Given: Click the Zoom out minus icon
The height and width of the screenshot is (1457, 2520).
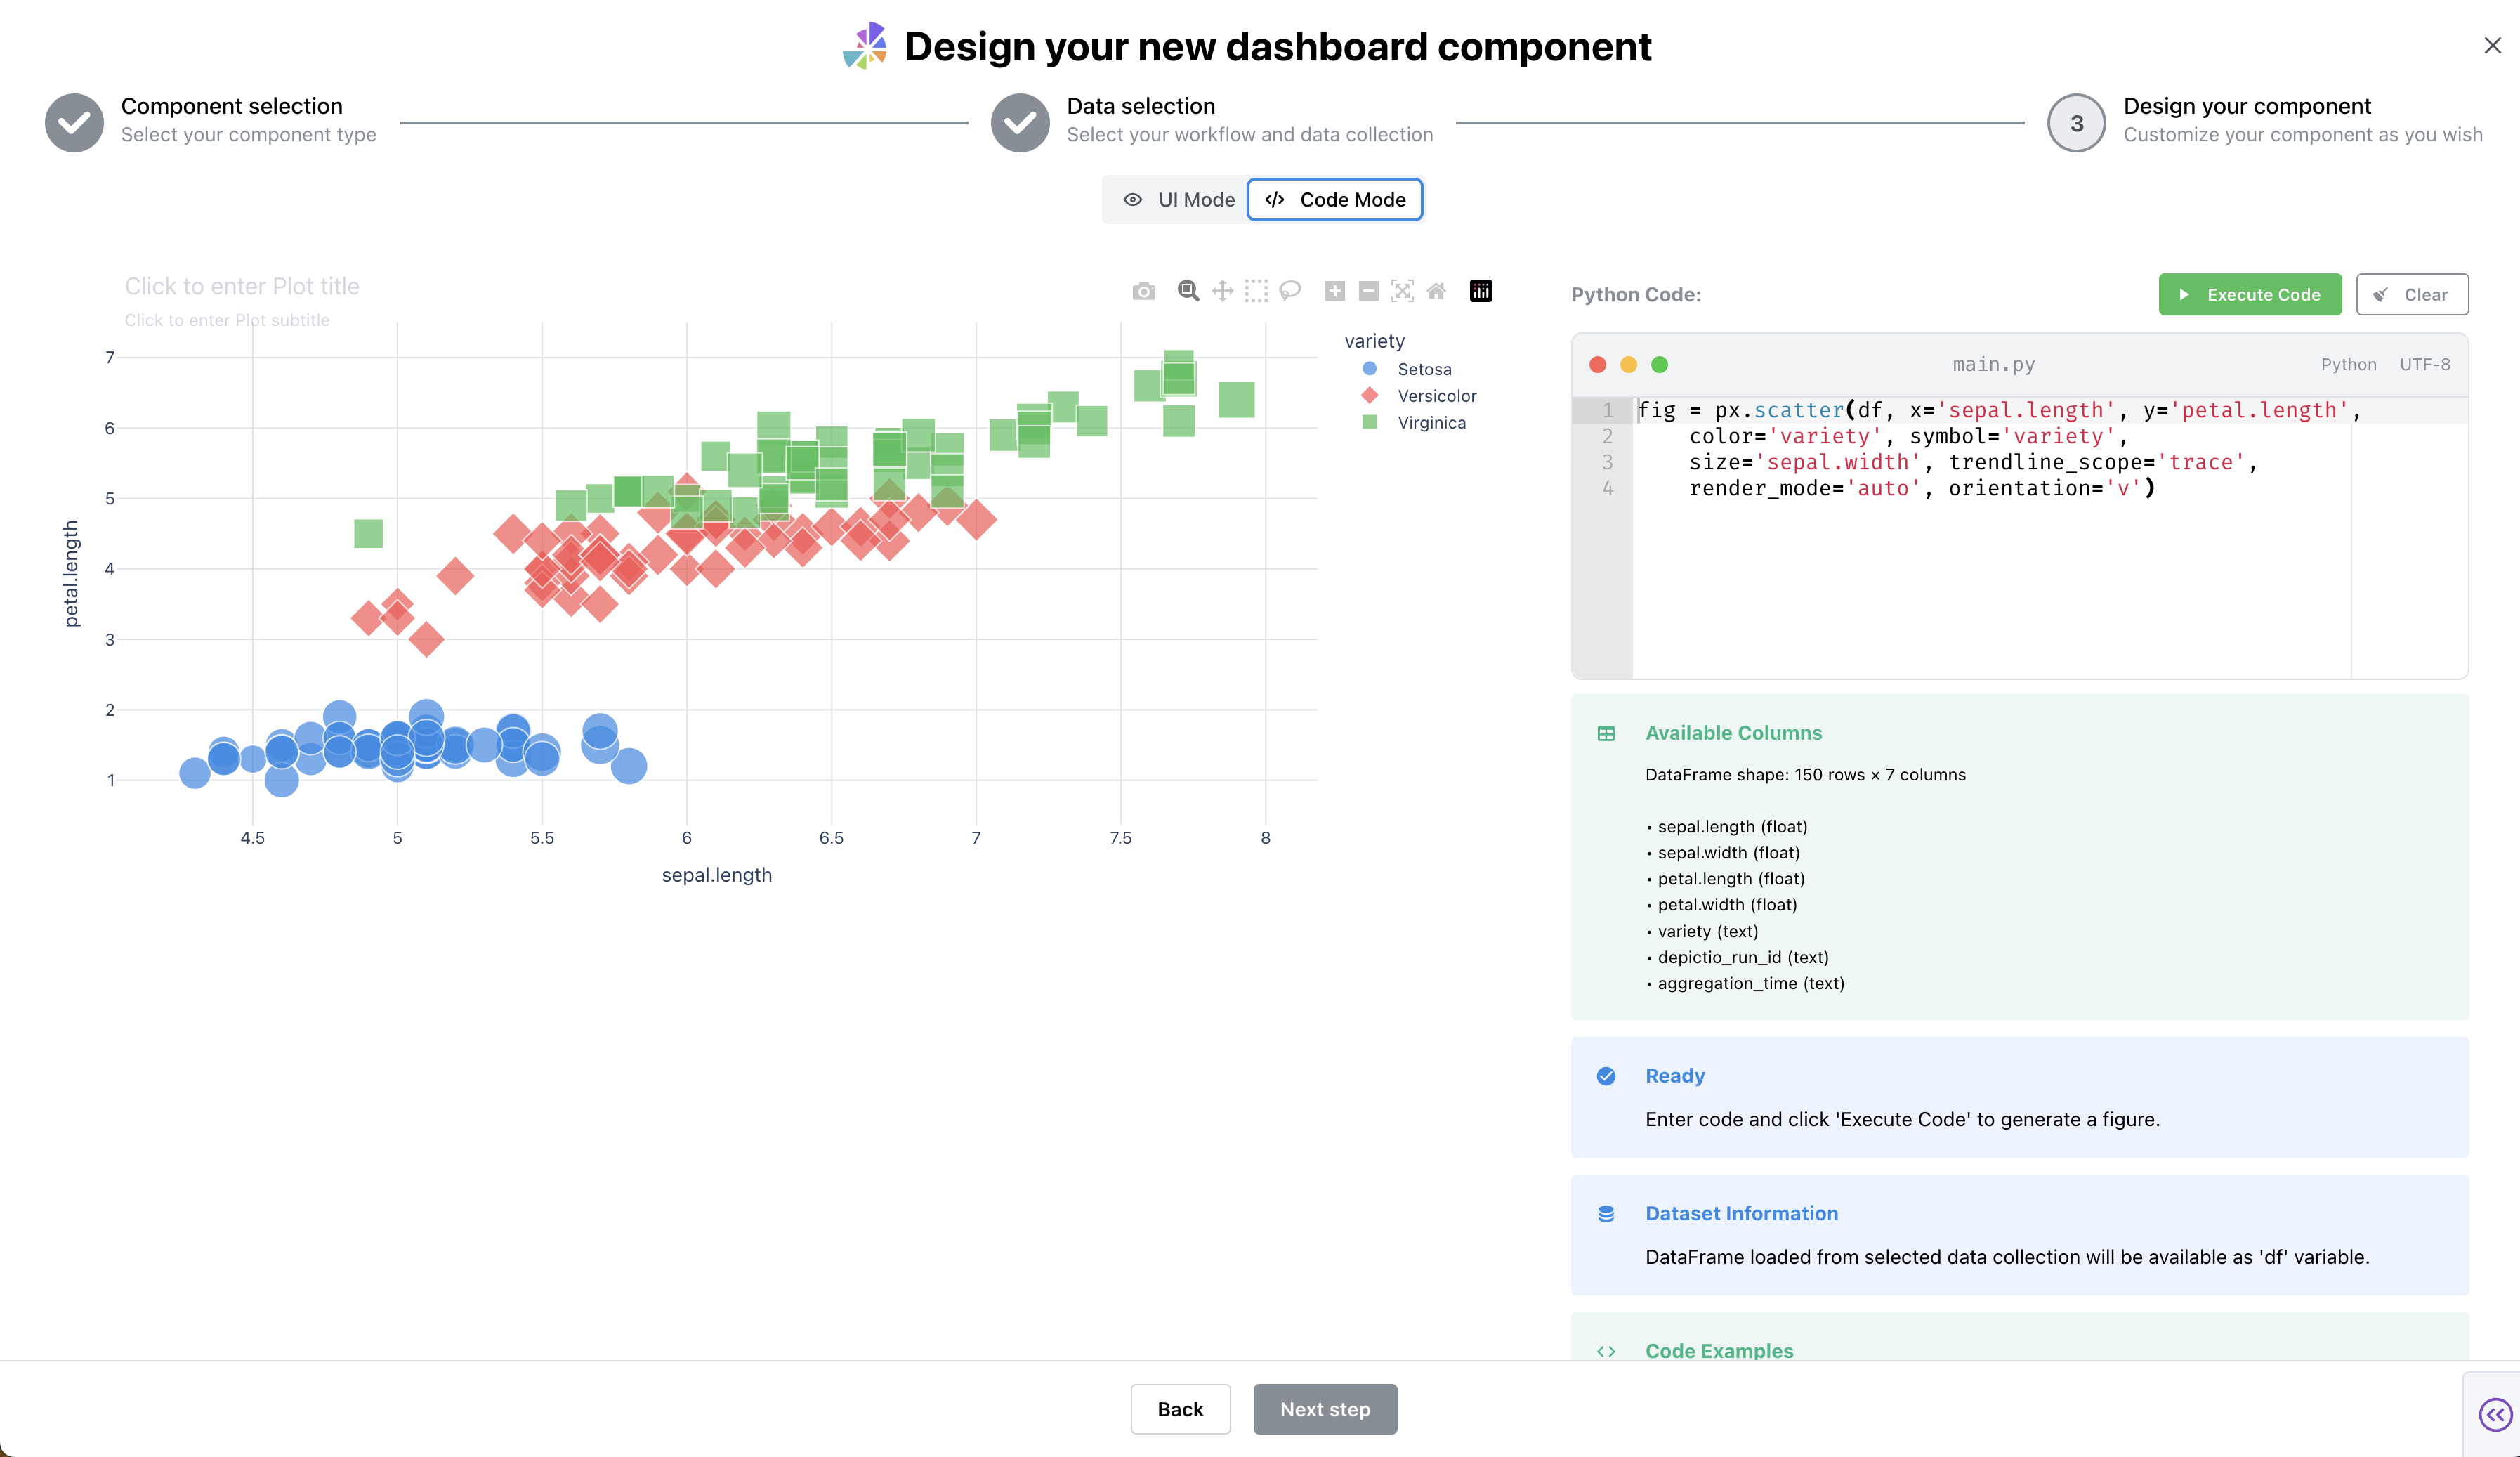Looking at the screenshot, I should pyautogui.click(x=1369, y=291).
